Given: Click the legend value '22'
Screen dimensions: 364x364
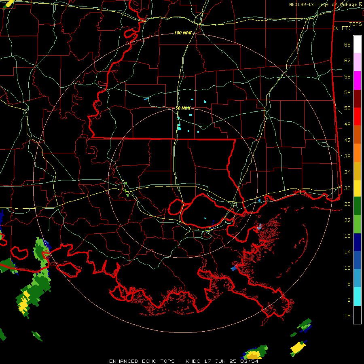Looking at the screenshot, I should [x=347, y=220].
